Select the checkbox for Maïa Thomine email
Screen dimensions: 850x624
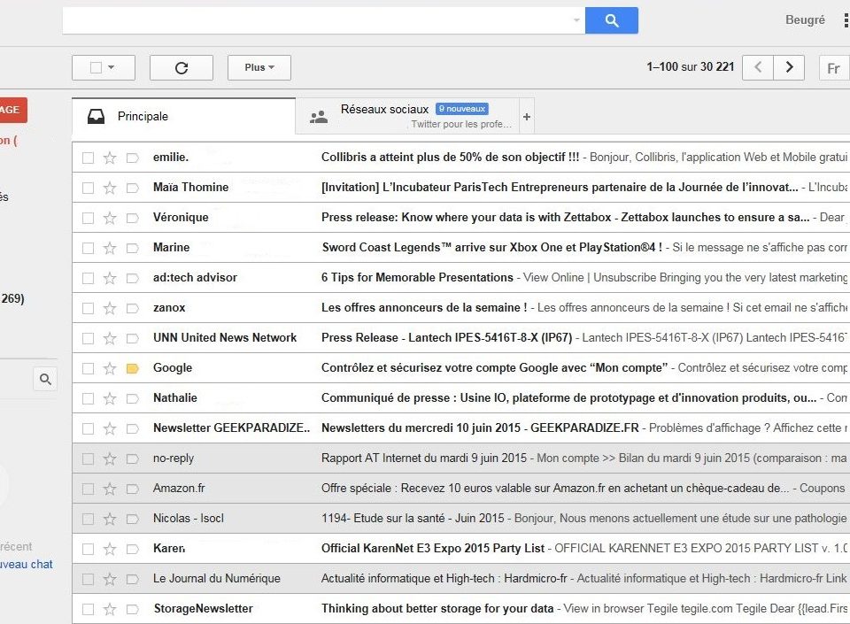point(88,188)
